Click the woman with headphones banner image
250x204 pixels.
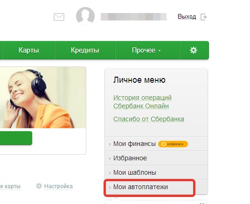(43, 98)
